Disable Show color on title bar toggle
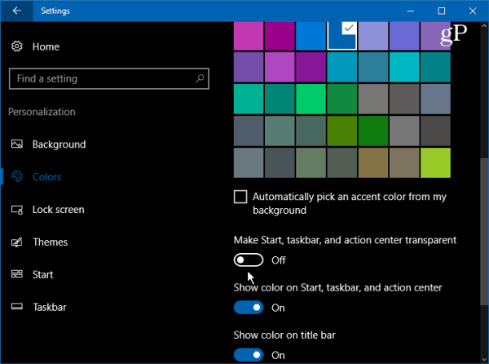This screenshot has height=364, width=489. pyautogui.click(x=249, y=355)
